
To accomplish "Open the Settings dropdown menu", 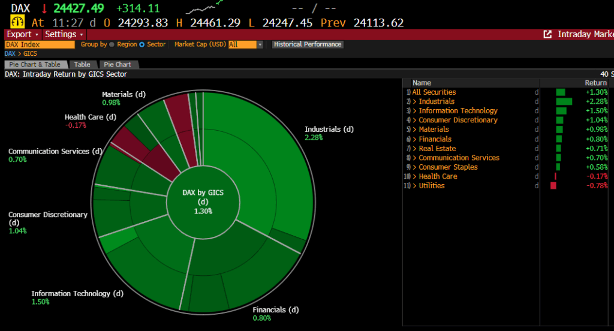I will [x=64, y=34].
